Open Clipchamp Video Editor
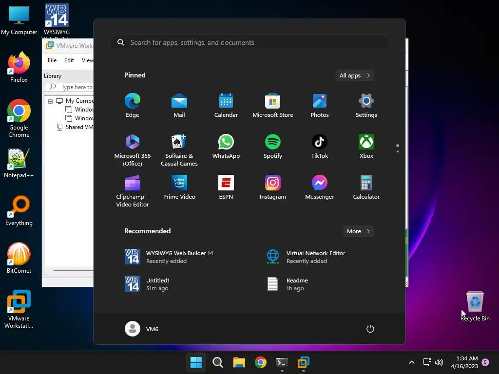The width and height of the screenshot is (499, 374). tap(133, 191)
